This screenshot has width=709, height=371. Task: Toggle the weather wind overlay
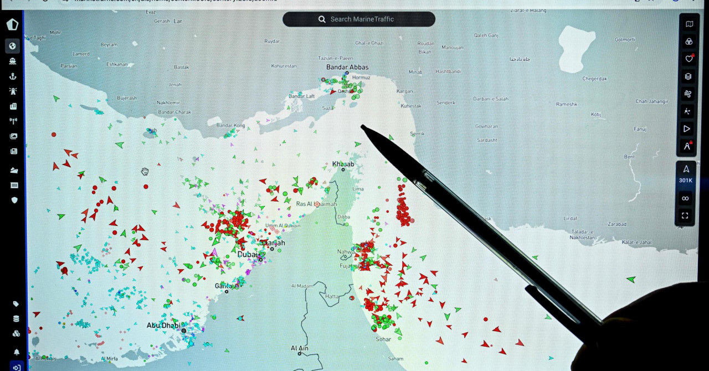tap(689, 94)
